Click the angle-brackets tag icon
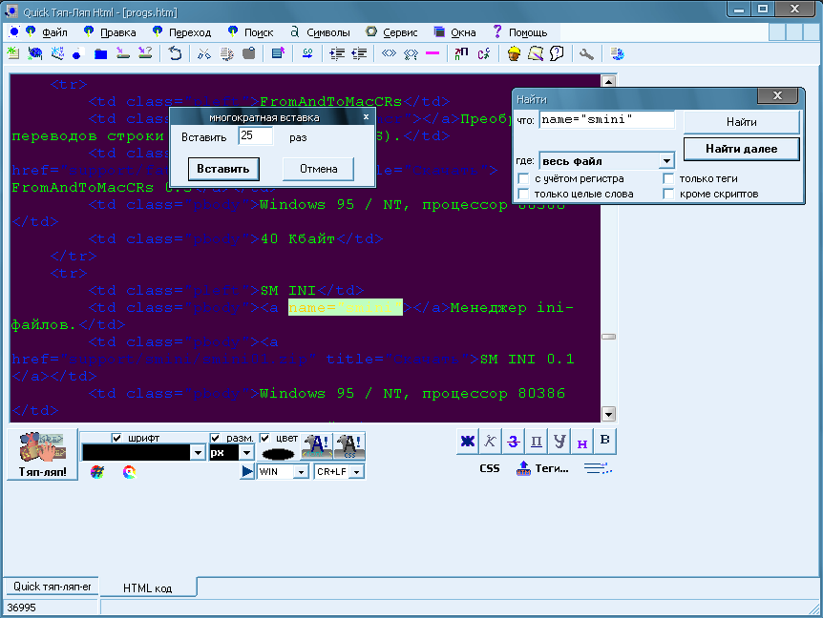The image size is (823, 618). coord(389,53)
